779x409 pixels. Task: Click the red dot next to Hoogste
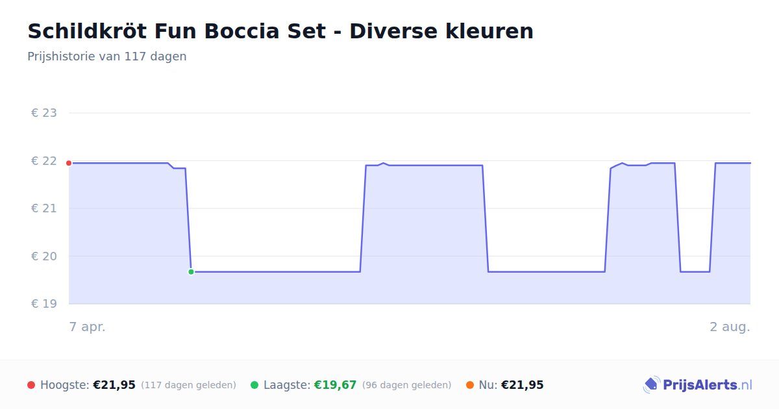pyautogui.click(x=31, y=385)
